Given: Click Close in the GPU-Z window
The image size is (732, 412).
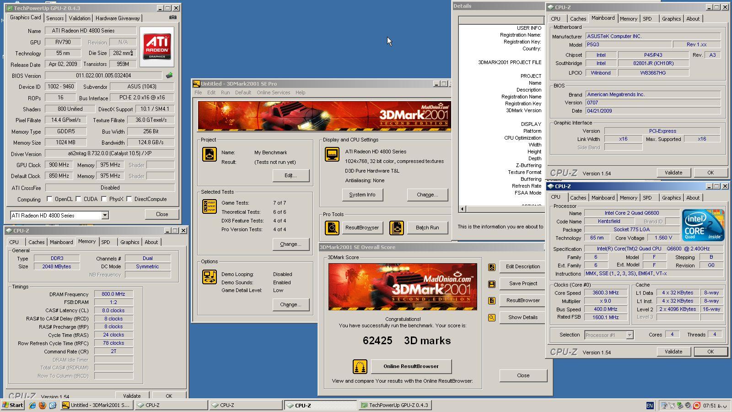Looking at the screenshot, I should [162, 214].
